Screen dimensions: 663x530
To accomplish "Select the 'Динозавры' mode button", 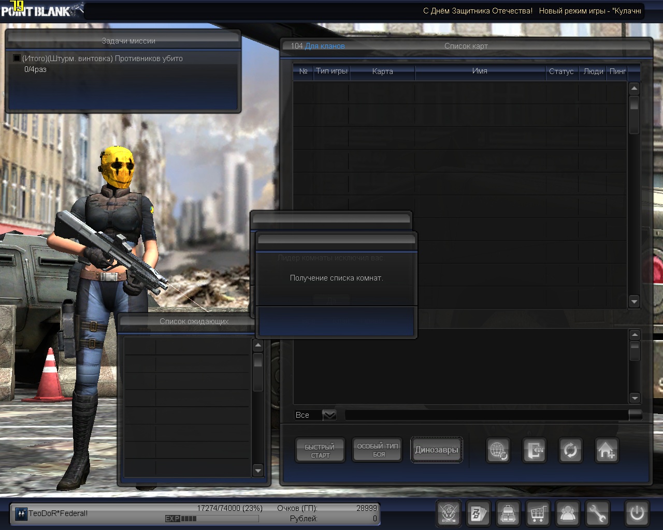I will [x=437, y=450].
